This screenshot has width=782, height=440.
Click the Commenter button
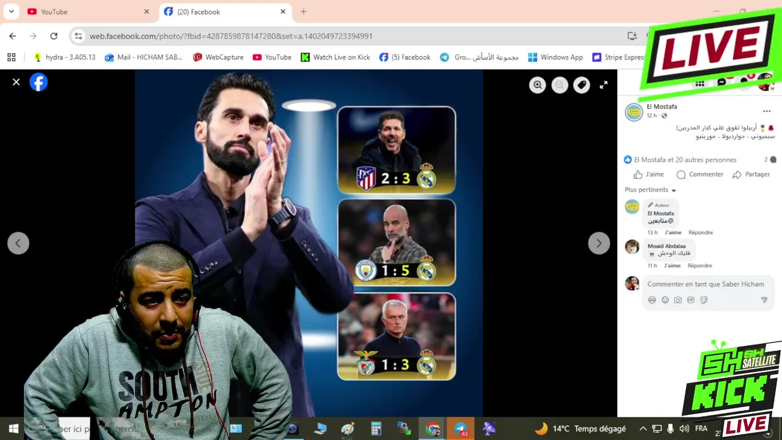click(700, 174)
